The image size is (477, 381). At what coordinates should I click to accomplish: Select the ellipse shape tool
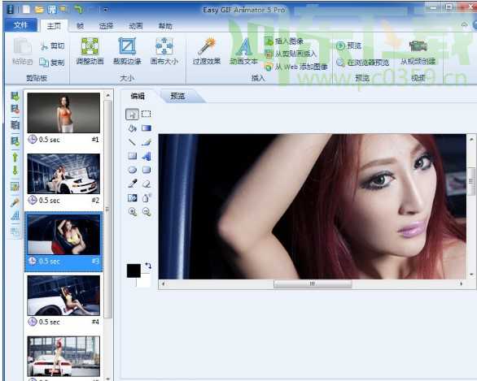[x=132, y=170]
